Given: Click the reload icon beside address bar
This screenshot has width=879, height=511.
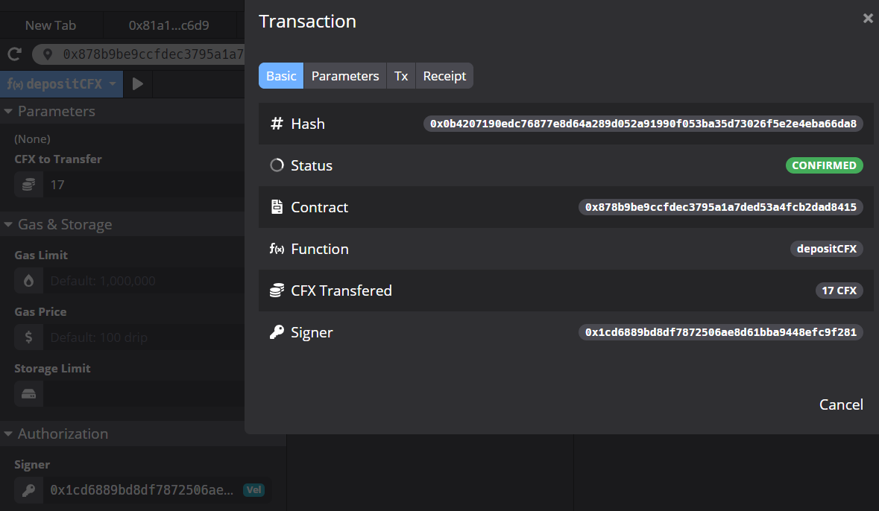Looking at the screenshot, I should coord(13,54).
